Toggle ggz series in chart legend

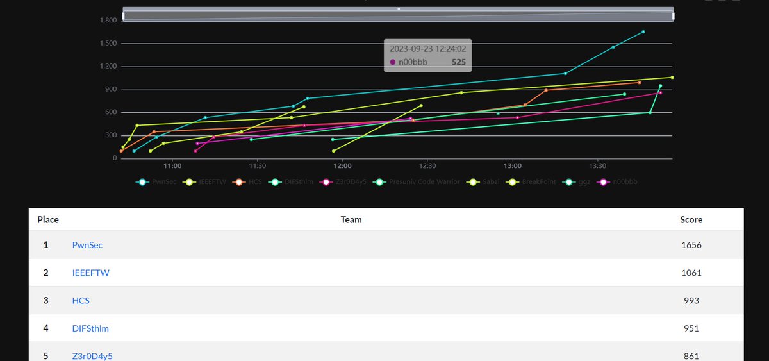(577, 182)
